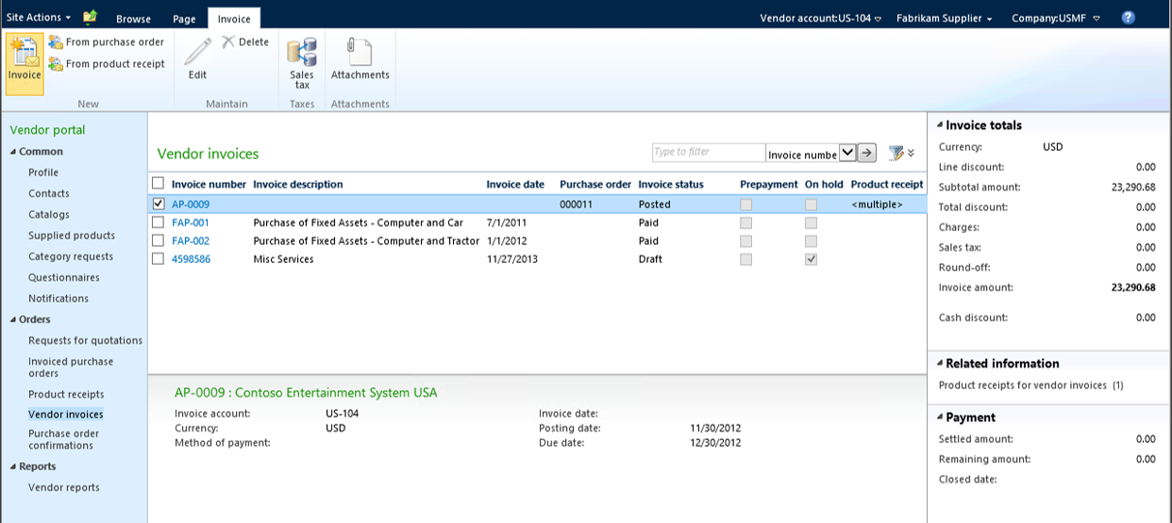The image size is (1172, 523).
Task: Uncheck the AP-0009 row checkbox
Action: click(159, 204)
